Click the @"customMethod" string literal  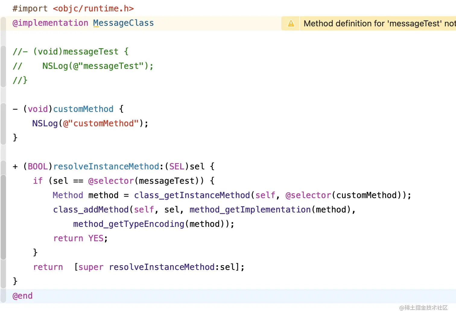pyautogui.click(x=101, y=123)
